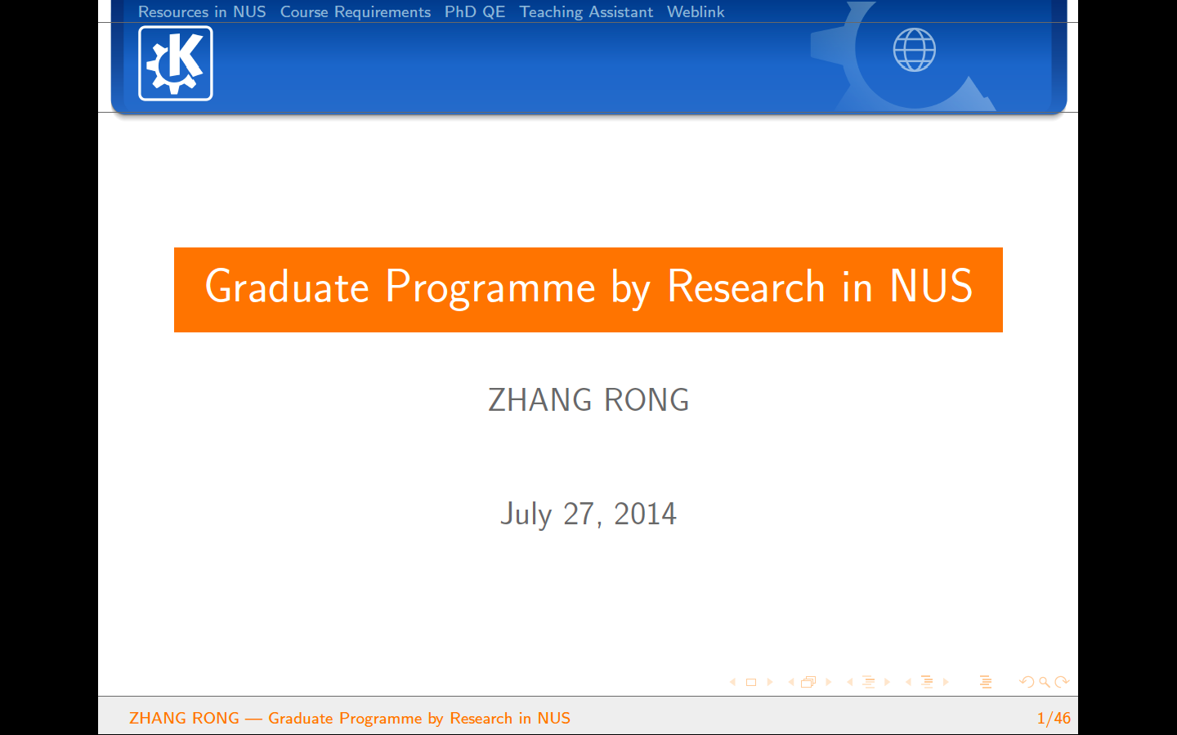The width and height of the screenshot is (1177, 735).
Task: Click the subsection navigation lines icon
Action: pyautogui.click(x=868, y=682)
